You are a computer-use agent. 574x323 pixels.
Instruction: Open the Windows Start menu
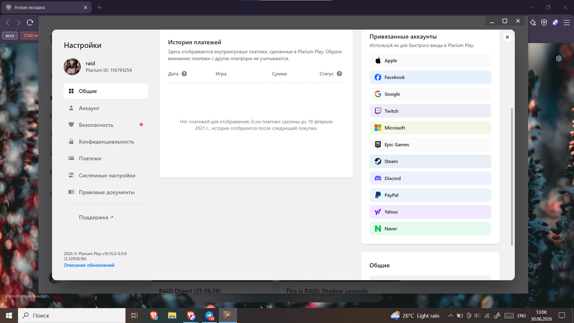(x=9, y=315)
